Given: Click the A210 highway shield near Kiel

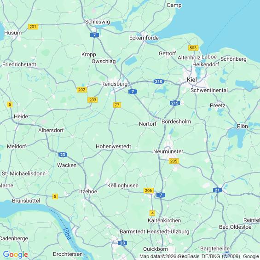Looking at the screenshot, I should pos(159,81).
